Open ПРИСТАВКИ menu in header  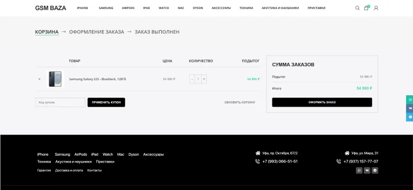(x=316, y=8)
